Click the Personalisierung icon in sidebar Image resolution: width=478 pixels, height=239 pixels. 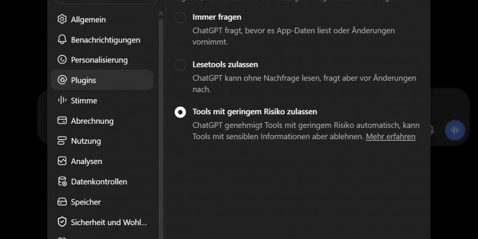tap(62, 59)
